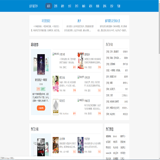Open the blue anime character book cover
The image size is (160, 160).
click(80, 145)
